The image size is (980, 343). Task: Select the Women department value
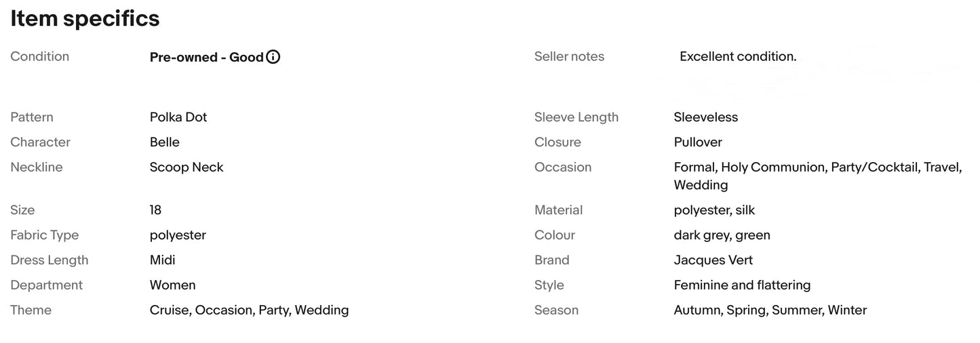(173, 285)
